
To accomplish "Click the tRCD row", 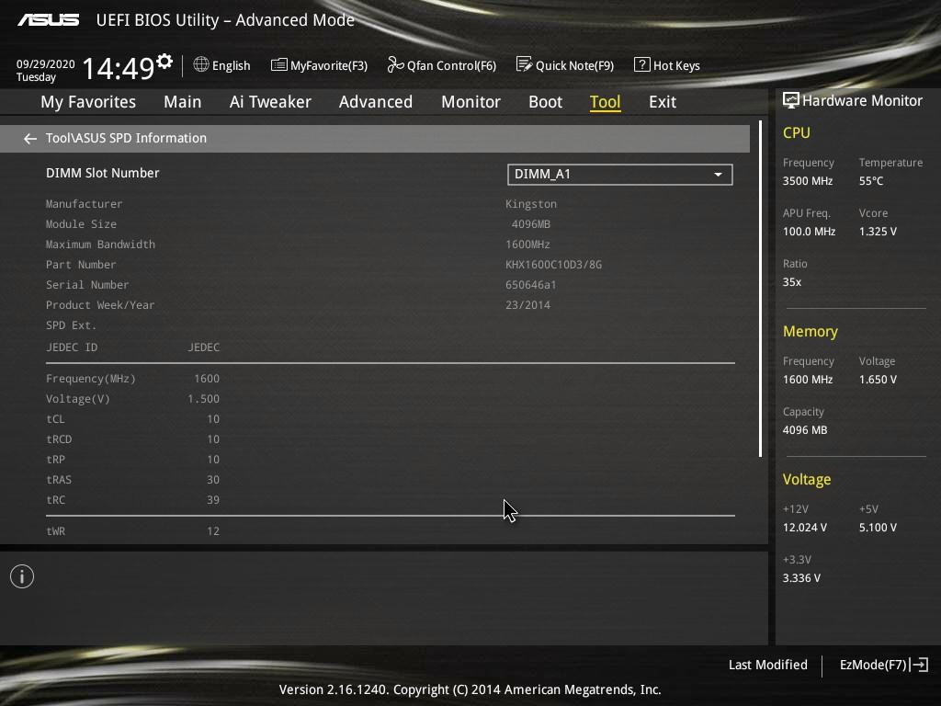I will tap(132, 439).
